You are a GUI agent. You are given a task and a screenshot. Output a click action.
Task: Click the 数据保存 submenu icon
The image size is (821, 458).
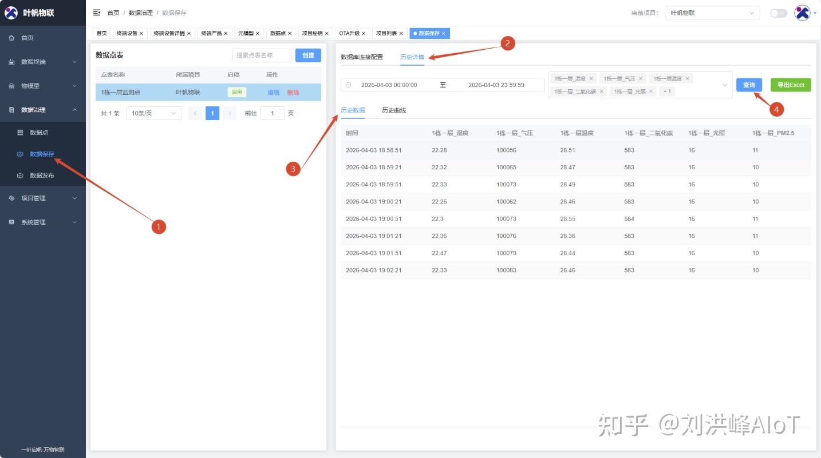point(20,154)
